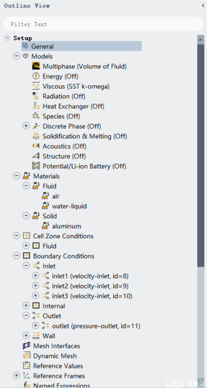Click the Viscous model icon
207x388 pixels.
36,86
